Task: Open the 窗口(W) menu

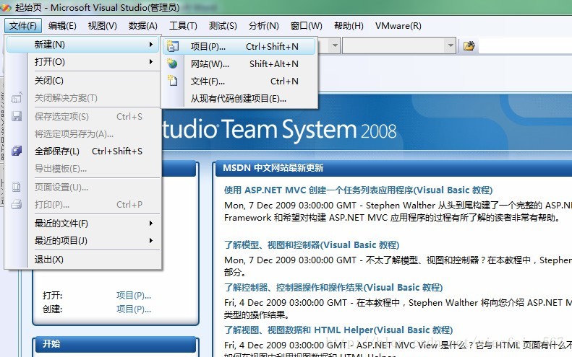Action: (307, 26)
